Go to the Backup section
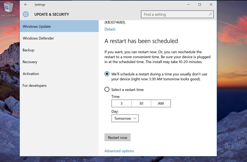Image resolution: width=247 pixels, height=162 pixels. [x=28, y=50]
